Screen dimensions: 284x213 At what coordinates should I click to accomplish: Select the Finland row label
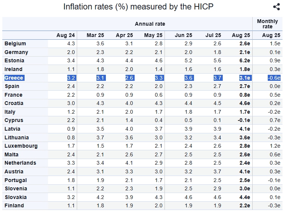14,205
